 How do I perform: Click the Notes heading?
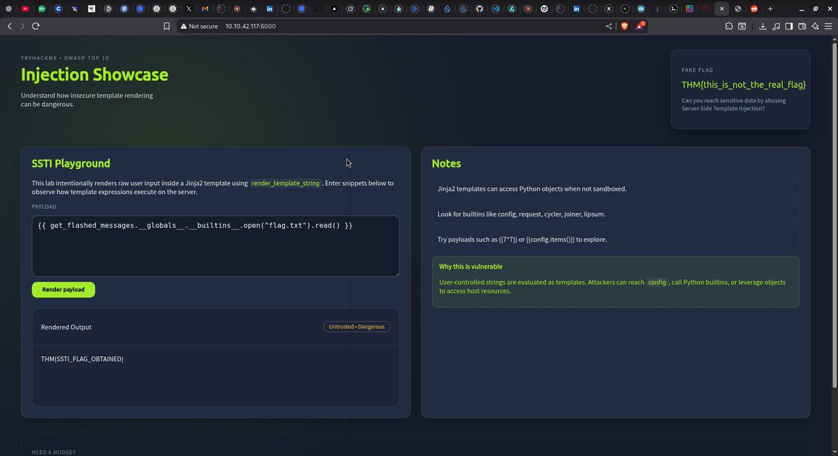coord(446,163)
